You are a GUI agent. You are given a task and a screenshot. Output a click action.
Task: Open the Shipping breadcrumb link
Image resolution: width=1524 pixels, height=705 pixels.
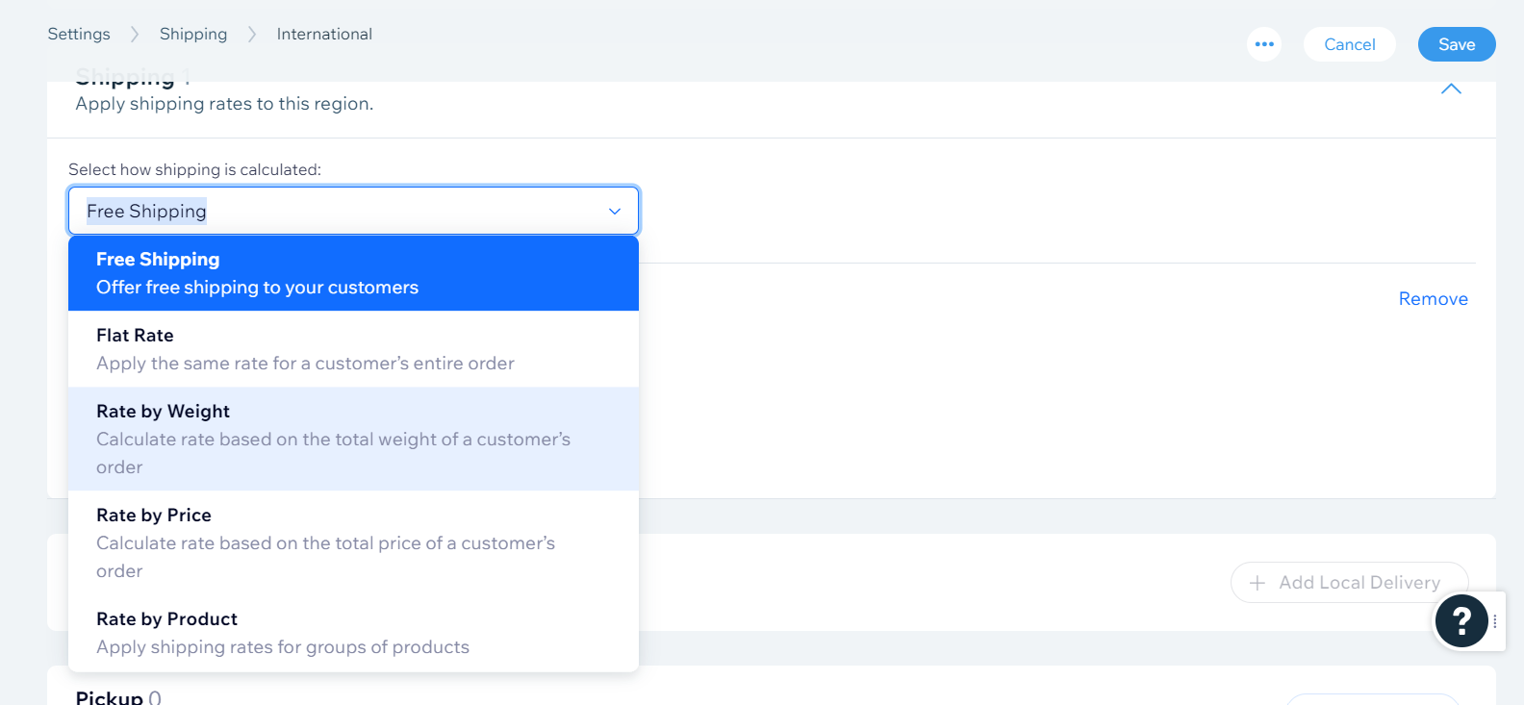[x=192, y=34]
